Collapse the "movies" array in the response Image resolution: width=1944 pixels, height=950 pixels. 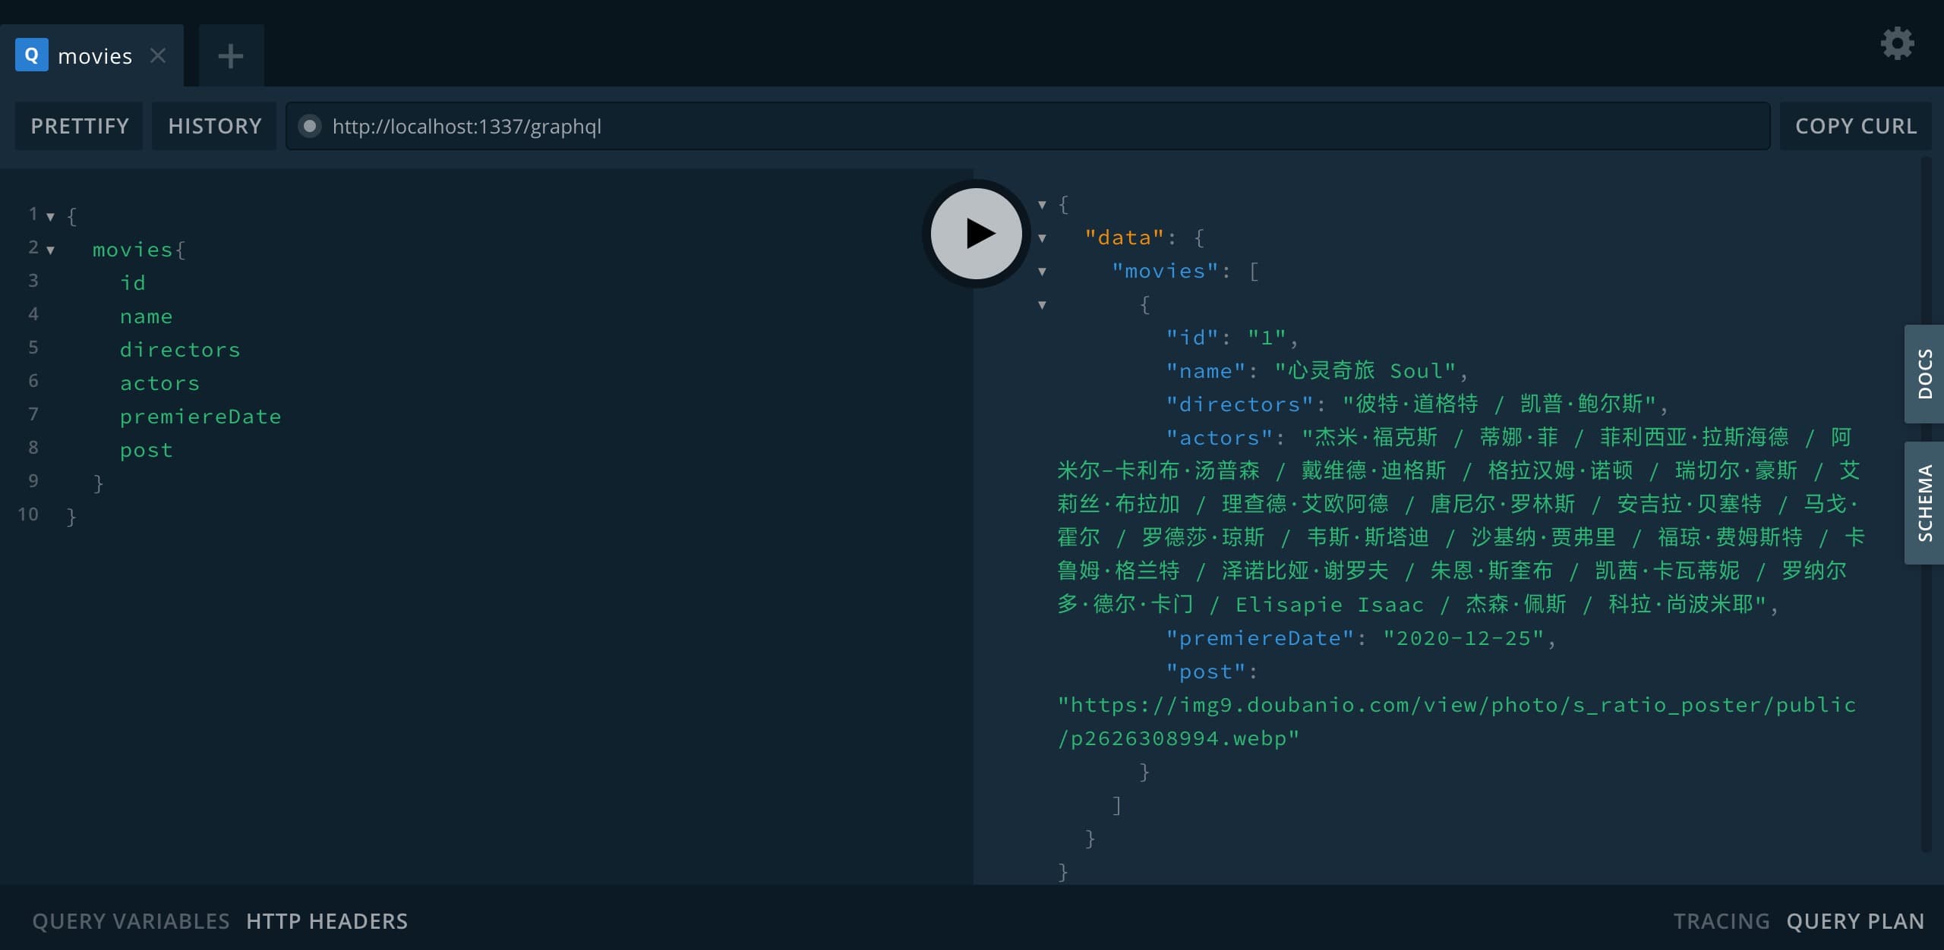[x=1042, y=272]
